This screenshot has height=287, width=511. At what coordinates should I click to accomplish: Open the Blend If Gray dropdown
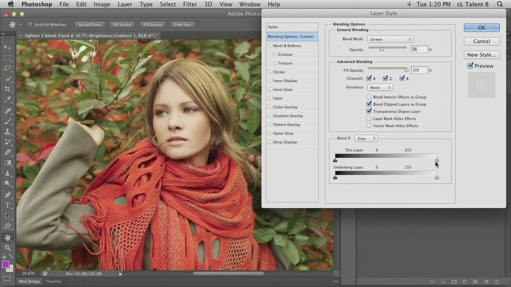coord(366,138)
